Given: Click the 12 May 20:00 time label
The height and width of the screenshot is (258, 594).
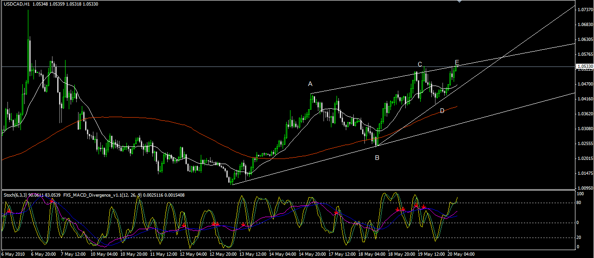Looking at the screenshot, I should pos(224,254).
